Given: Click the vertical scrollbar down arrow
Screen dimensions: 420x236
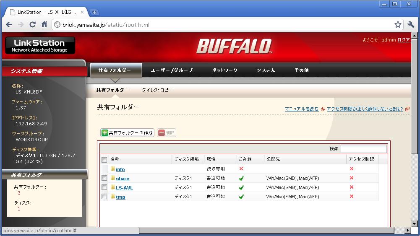Looking at the screenshot, I should click(x=415, y=223).
